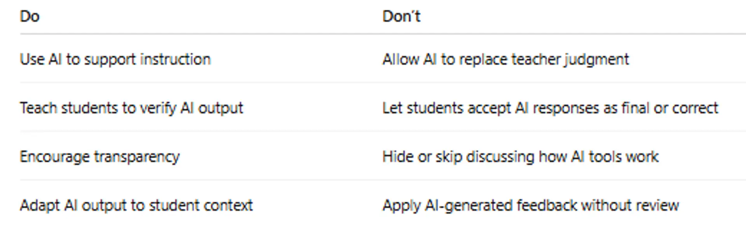Screen dimensions: 746x242
Task: Click "Let students accept AI responses" cell
Action: tap(550, 108)
